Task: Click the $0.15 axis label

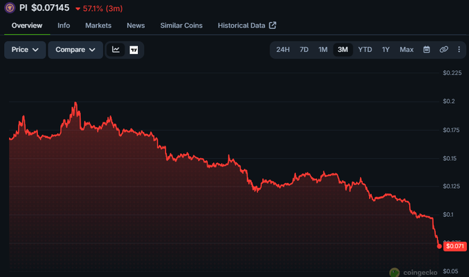Action: (x=450, y=158)
